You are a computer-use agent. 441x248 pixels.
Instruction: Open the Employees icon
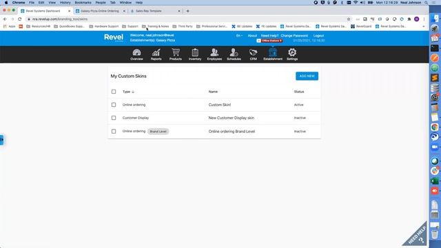[214, 54]
